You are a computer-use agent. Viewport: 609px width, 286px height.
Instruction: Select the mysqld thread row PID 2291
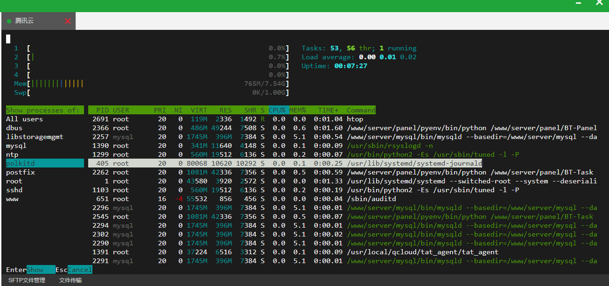pyautogui.click(x=343, y=261)
